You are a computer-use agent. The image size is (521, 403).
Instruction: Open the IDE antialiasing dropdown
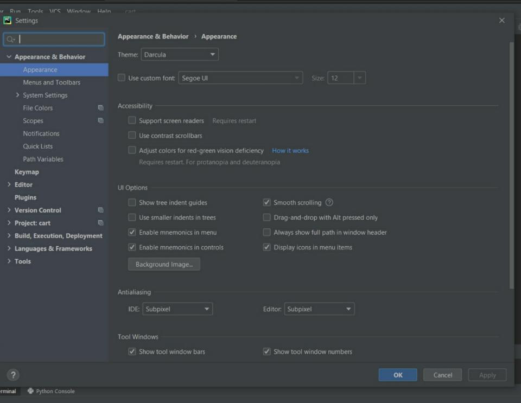[177, 309]
